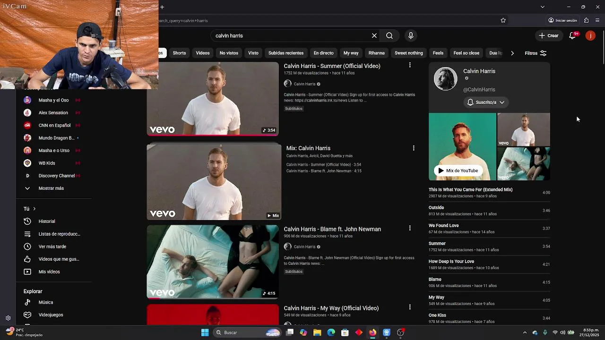Open a new browser tab with the plus icon
The height and width of the screenshot is (340, 605).
click(162, 7)
